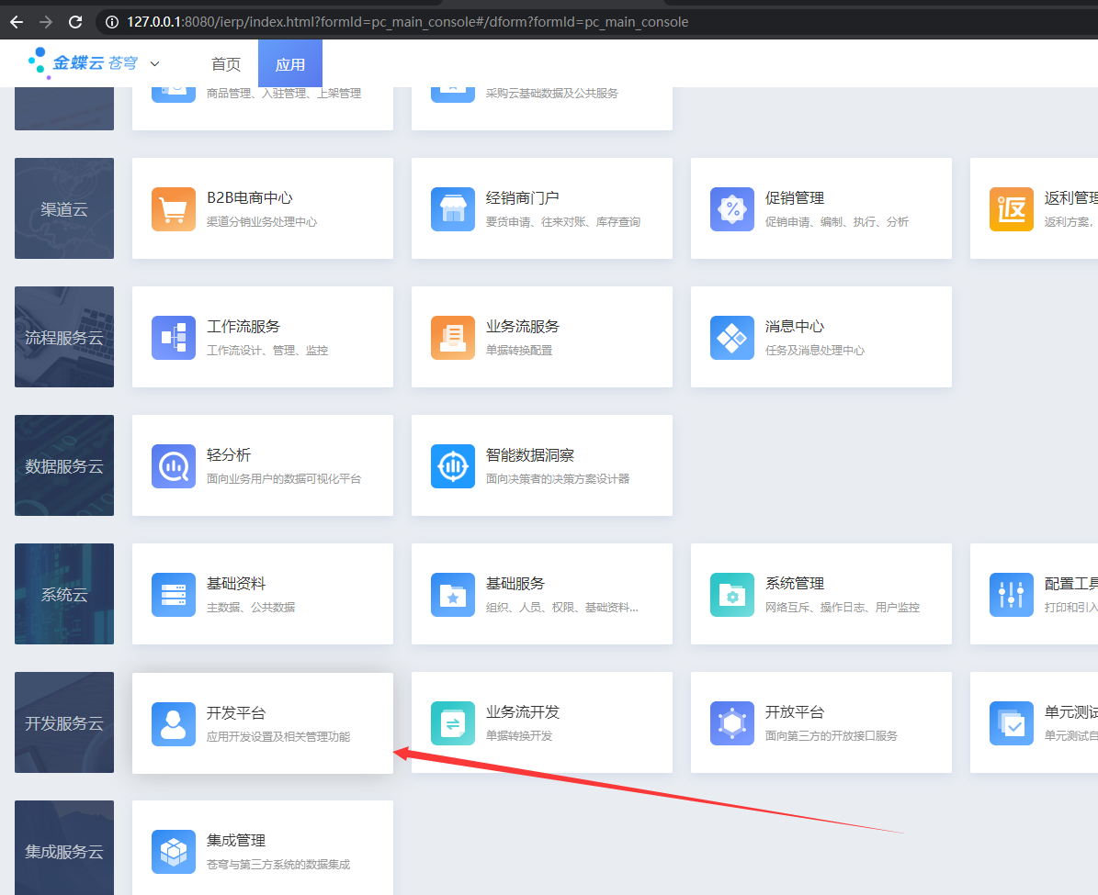The image size is (1098, 895).
Task: Open 业务流服务 app title
Action: coord(523,327)
